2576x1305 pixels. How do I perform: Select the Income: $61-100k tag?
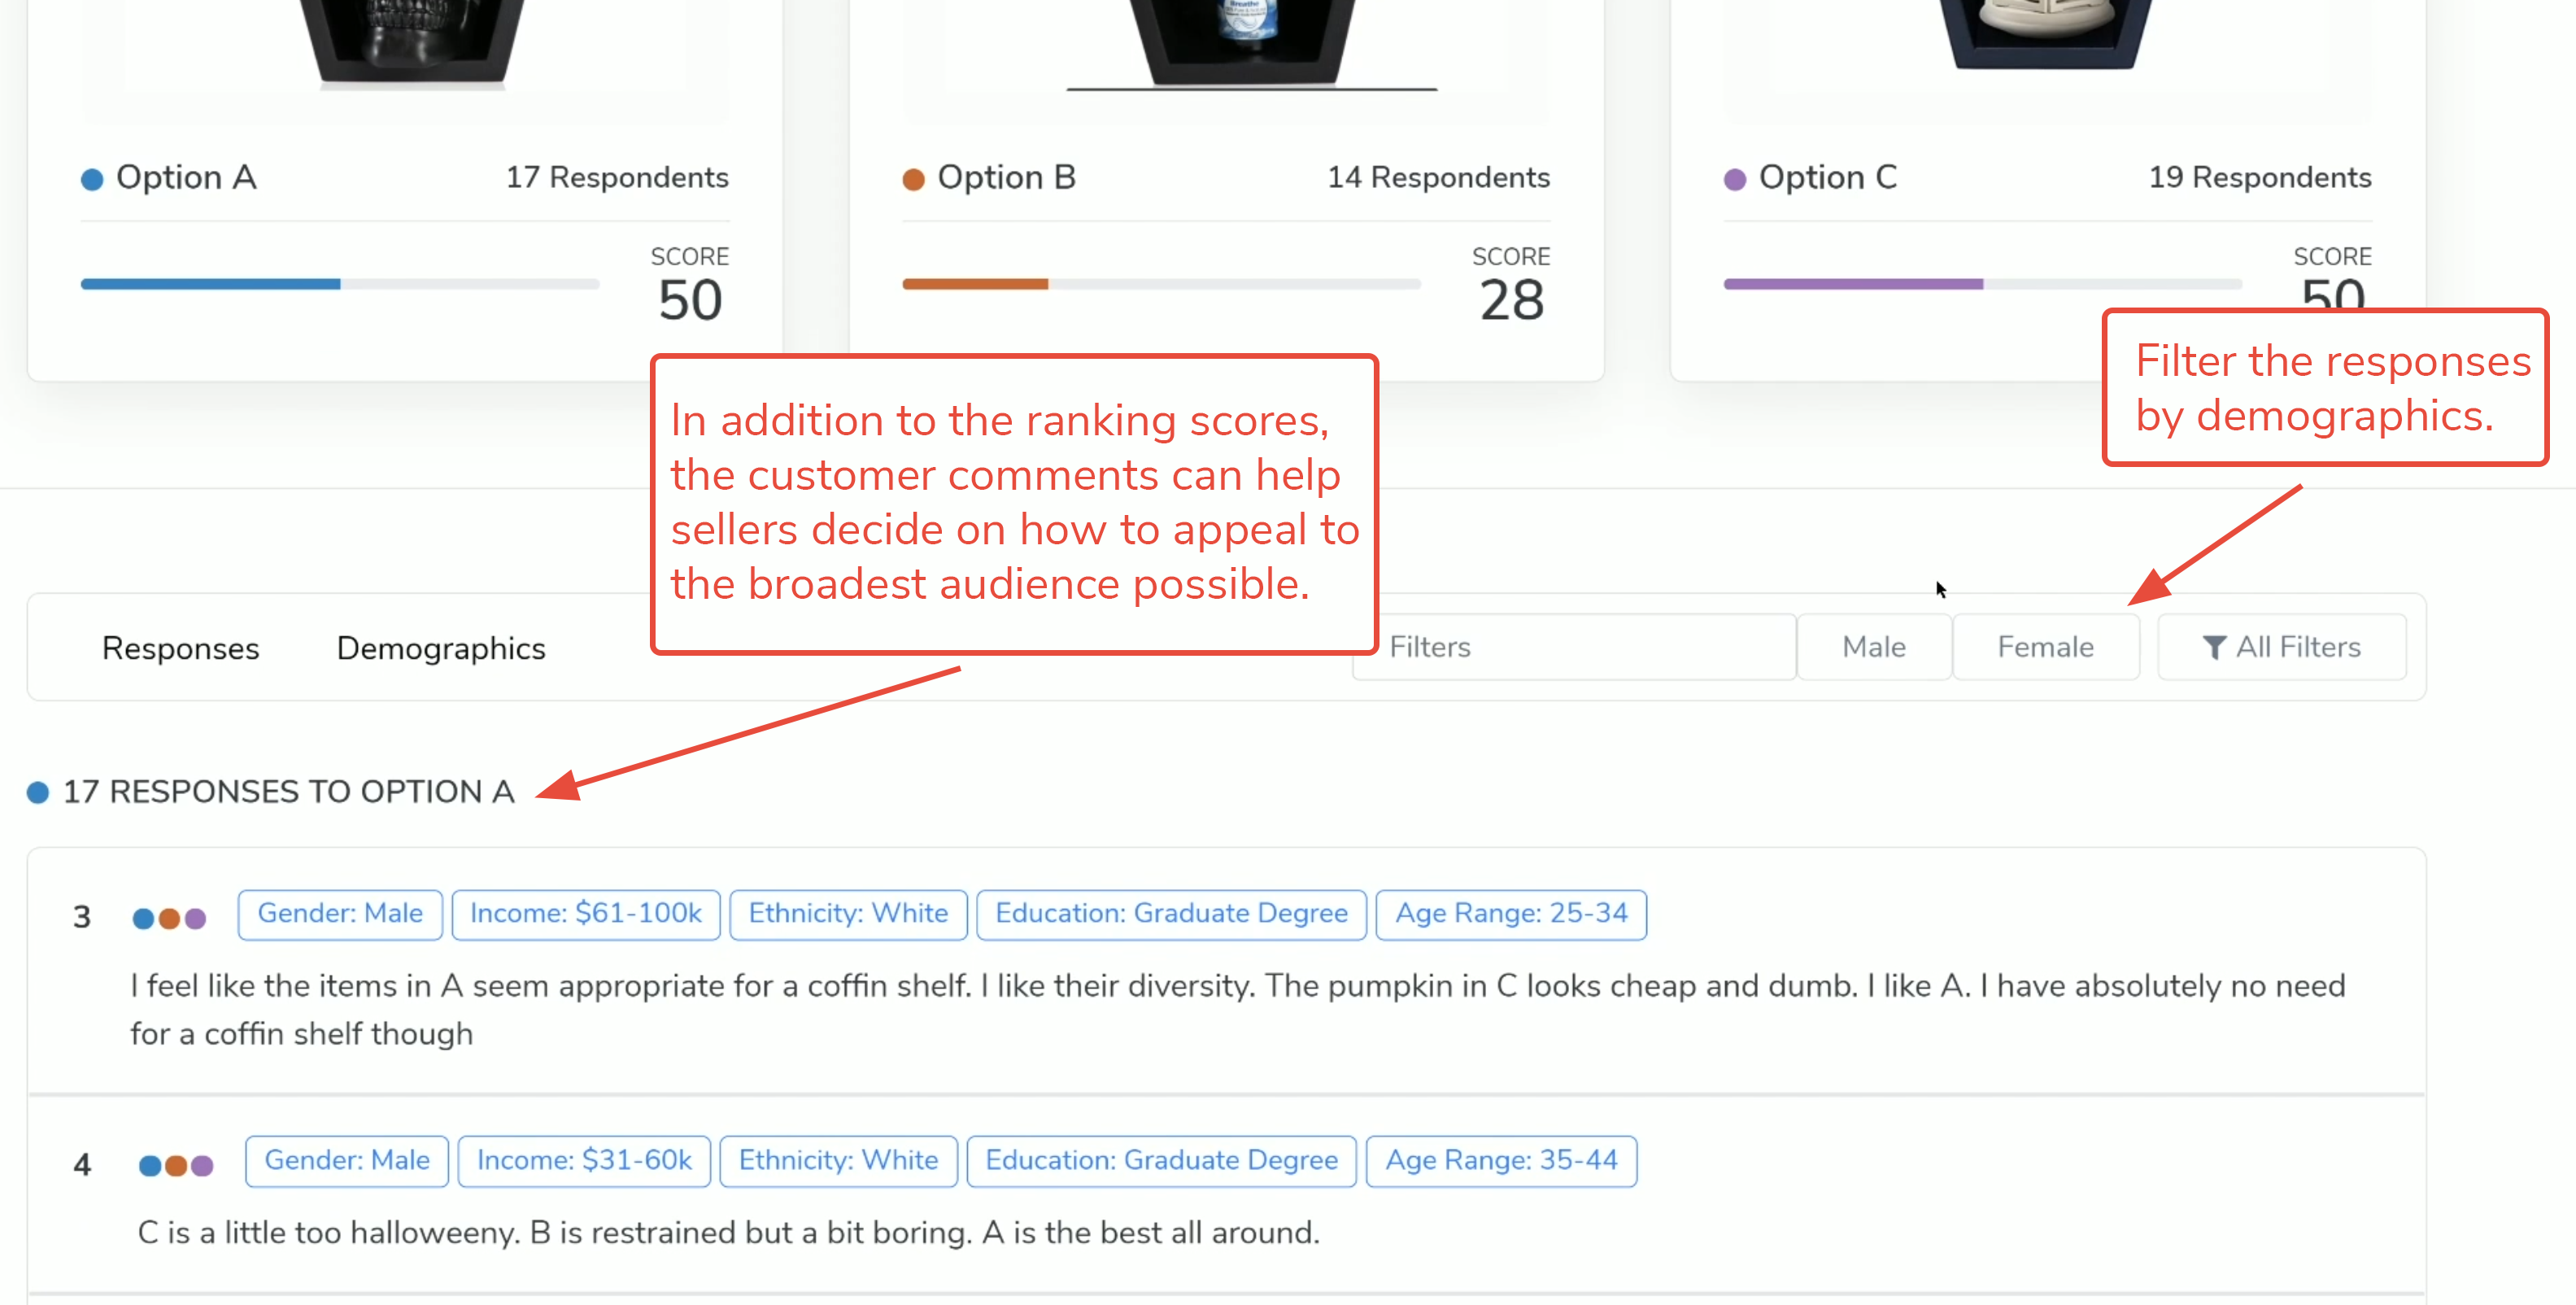[586, 914]
